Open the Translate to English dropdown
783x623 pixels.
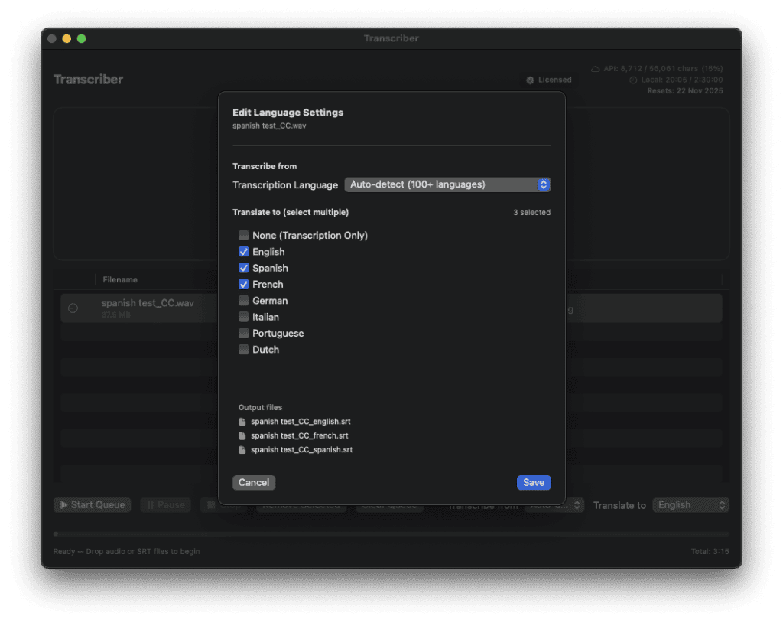(x=690, y=505)
